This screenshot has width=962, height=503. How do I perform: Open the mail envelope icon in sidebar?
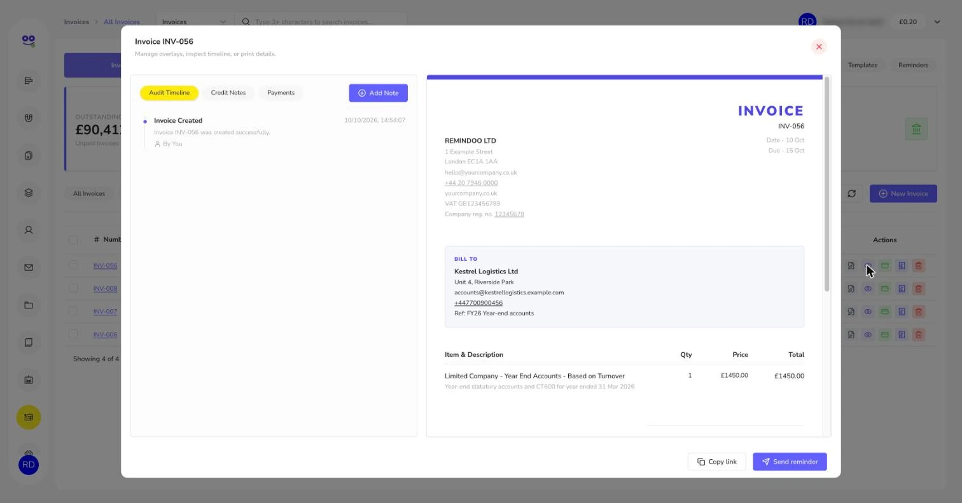(29, 268)
